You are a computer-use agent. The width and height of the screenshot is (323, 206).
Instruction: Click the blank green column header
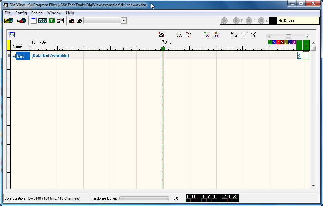(x=299, y=46)
